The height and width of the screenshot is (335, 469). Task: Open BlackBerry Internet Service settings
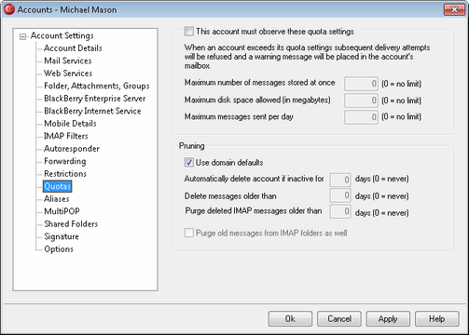pos(92,111)
